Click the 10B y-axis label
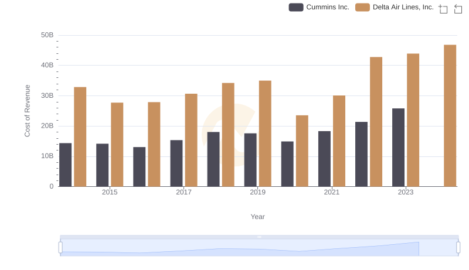Image resolution: width=469 pixels, height=270 pixels. 47,156
